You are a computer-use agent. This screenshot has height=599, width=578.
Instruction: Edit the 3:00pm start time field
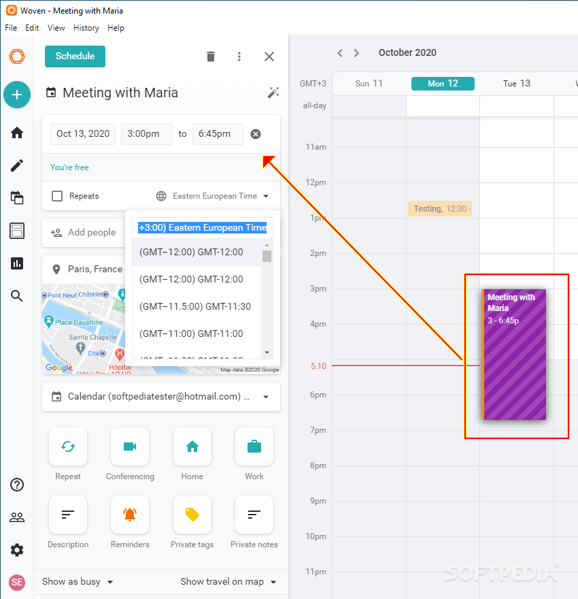146,133
